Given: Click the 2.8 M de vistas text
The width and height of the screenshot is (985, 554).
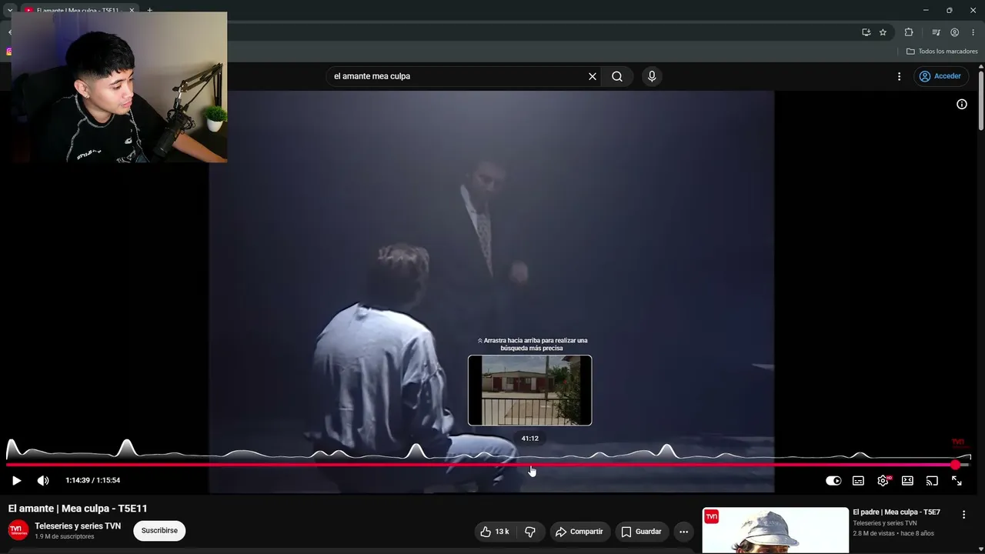Looking at the screenshot, I should pyautogui.click(x=873, y=533).
